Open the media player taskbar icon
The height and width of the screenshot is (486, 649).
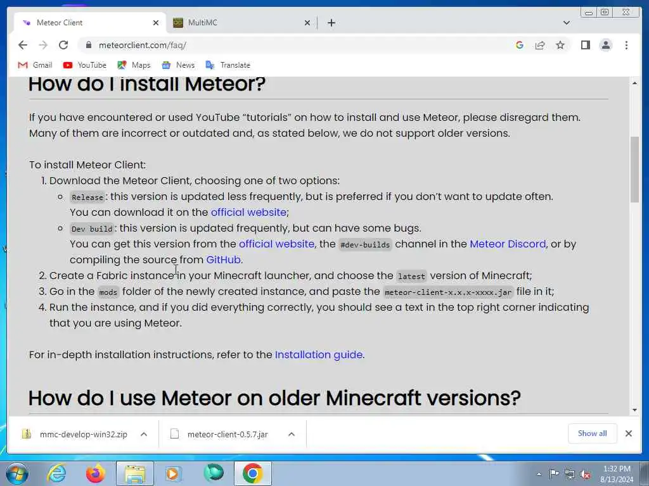[x=174, y=473]
